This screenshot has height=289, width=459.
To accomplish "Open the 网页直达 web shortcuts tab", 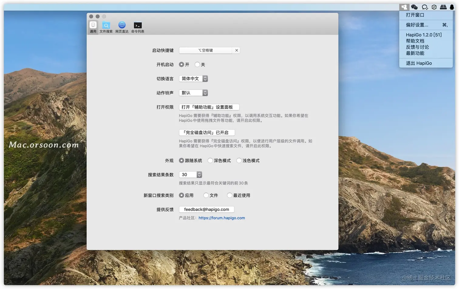I will [122, 27].
